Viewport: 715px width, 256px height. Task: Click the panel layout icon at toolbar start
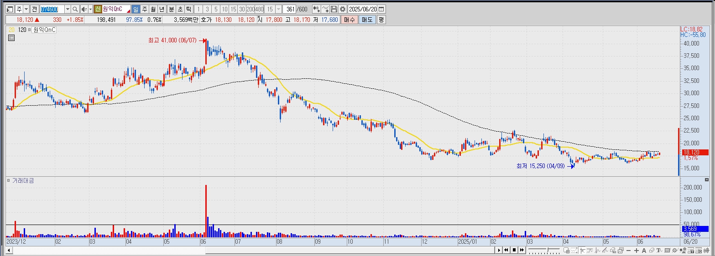click(10, 9)
